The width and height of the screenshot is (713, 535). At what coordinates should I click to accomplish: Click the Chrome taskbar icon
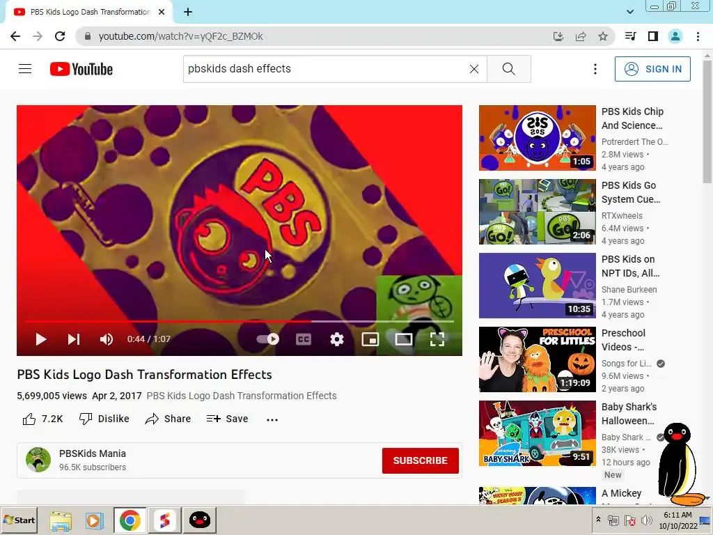coord(130,520)
